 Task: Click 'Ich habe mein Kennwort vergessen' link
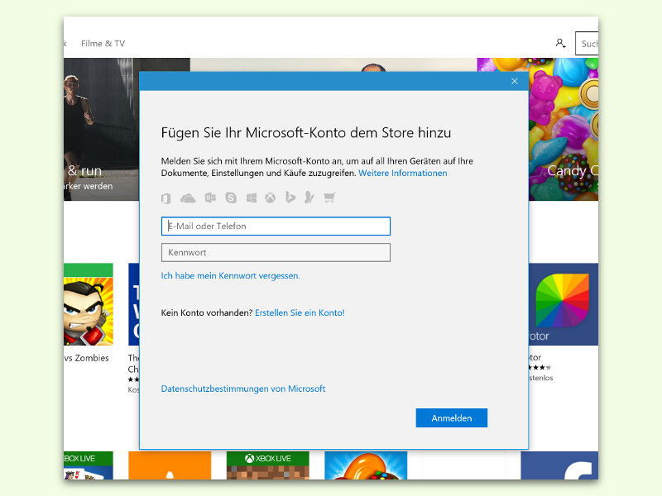[231, 276]
